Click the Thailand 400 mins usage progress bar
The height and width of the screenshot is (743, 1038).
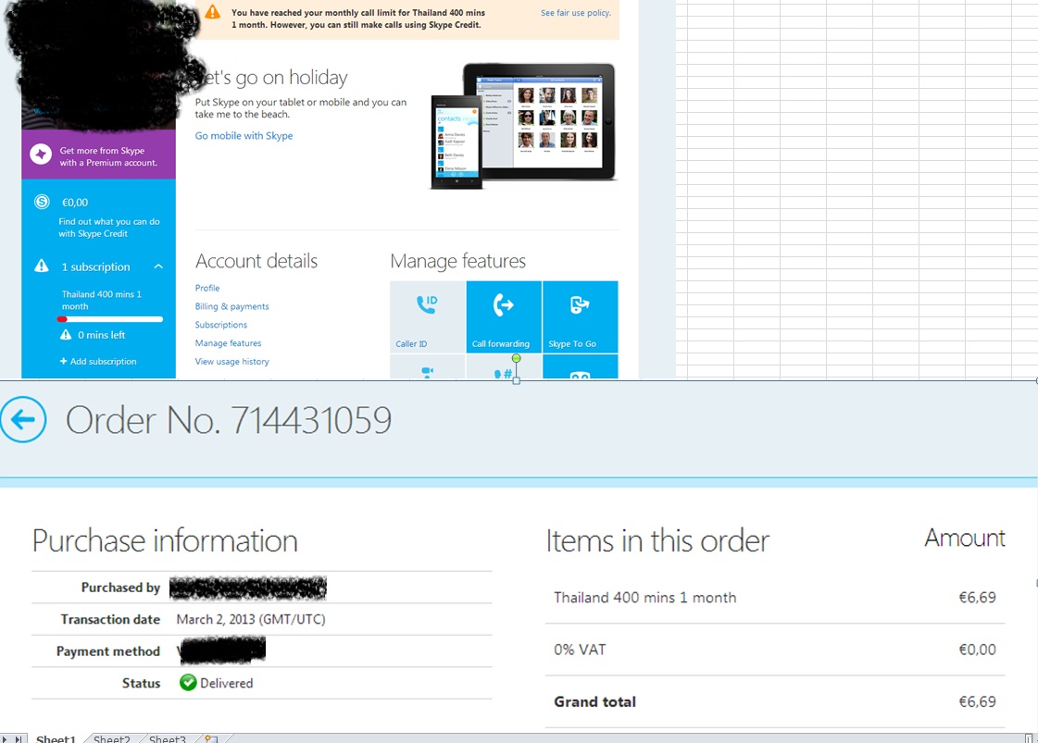[x=110, y=319]
